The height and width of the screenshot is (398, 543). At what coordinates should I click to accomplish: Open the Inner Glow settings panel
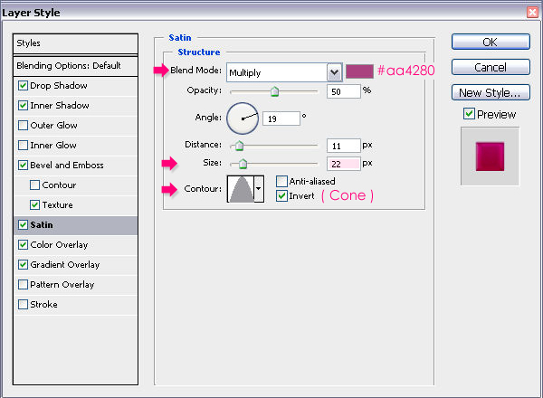(x=53, y=145)
